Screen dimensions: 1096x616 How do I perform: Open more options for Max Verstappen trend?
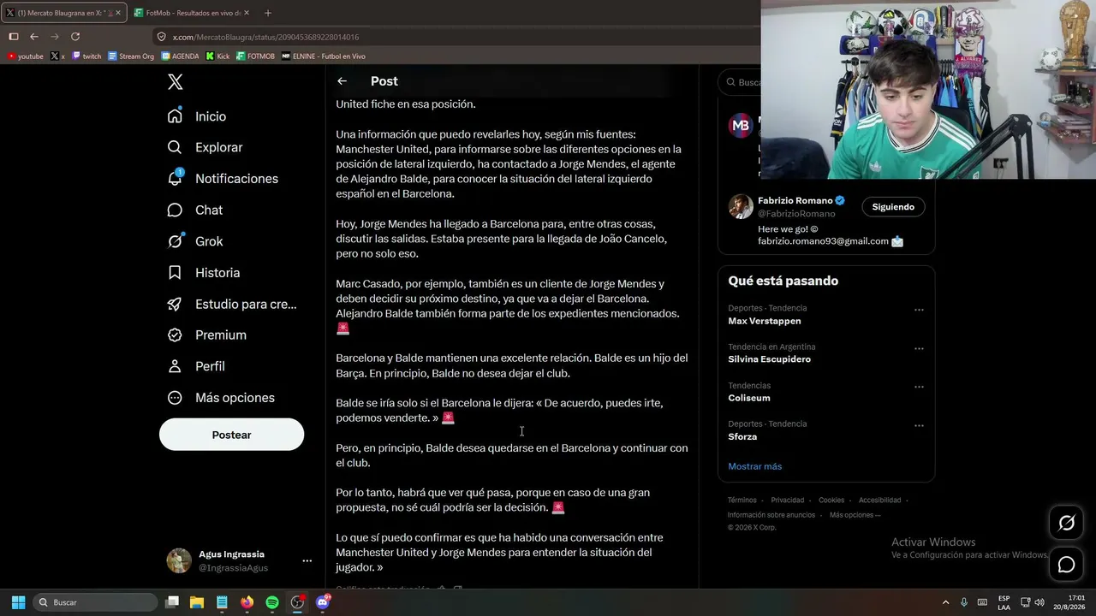[x=919, y=310]
